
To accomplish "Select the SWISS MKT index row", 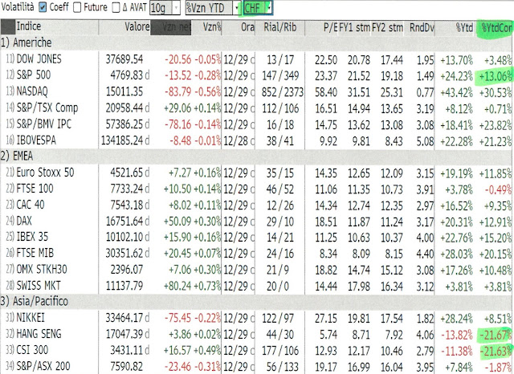I will click(x=256, y=286).
